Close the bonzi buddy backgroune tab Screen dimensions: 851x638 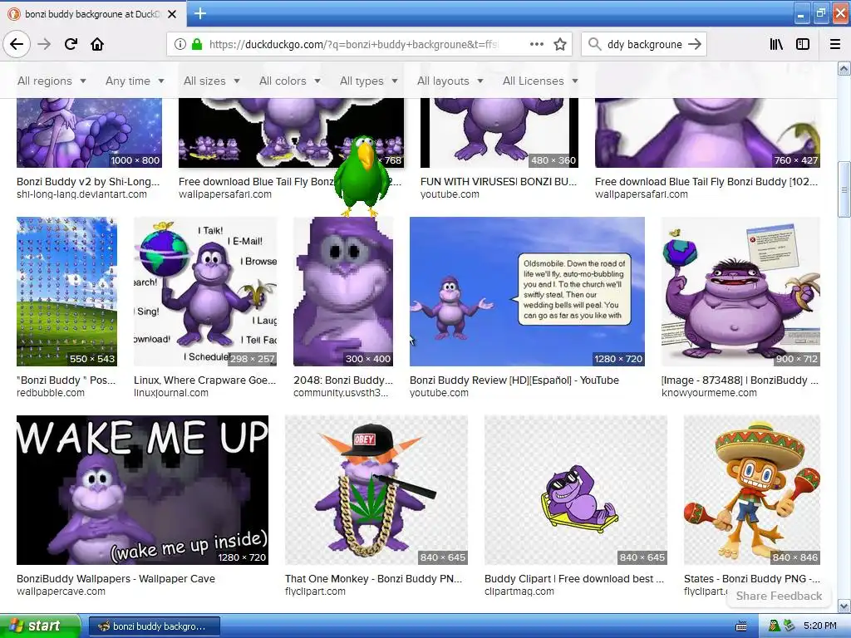point(172,14)
